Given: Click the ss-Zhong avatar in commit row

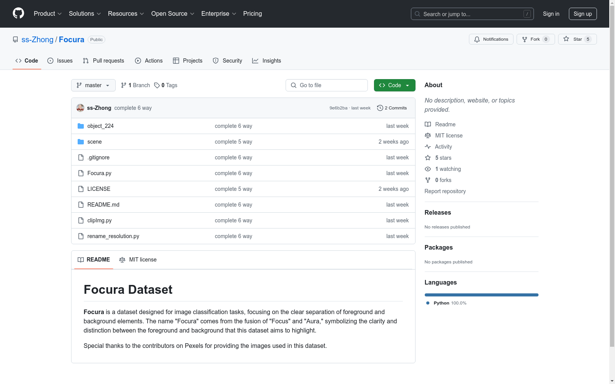Looking at the screenshot, I should tap(80, 108).
